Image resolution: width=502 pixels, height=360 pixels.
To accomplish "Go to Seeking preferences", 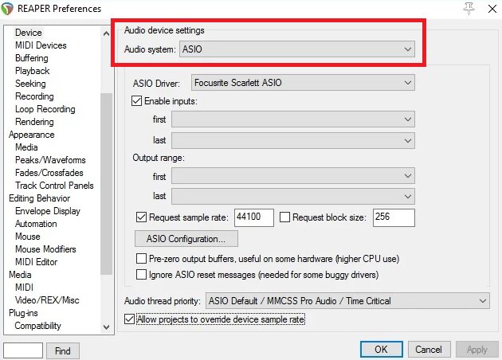I will coord(30,84).
